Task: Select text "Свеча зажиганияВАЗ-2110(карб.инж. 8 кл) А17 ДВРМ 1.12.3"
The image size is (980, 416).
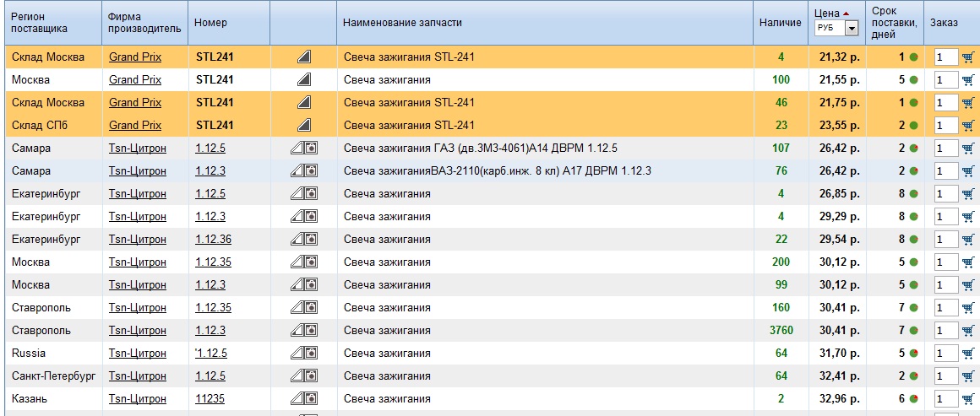Action: point(498,171)
